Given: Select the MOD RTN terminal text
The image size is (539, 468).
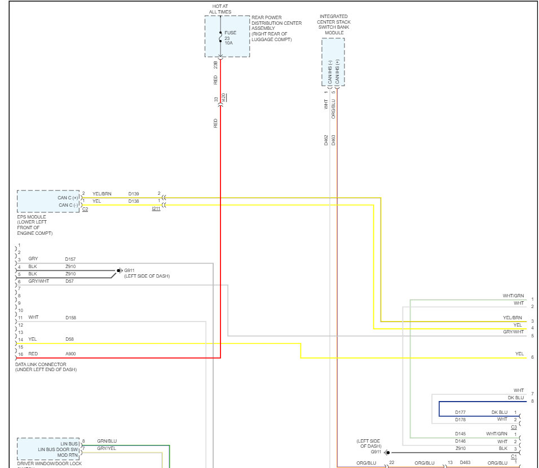Looking at the screenshot, I should [68, 455].
